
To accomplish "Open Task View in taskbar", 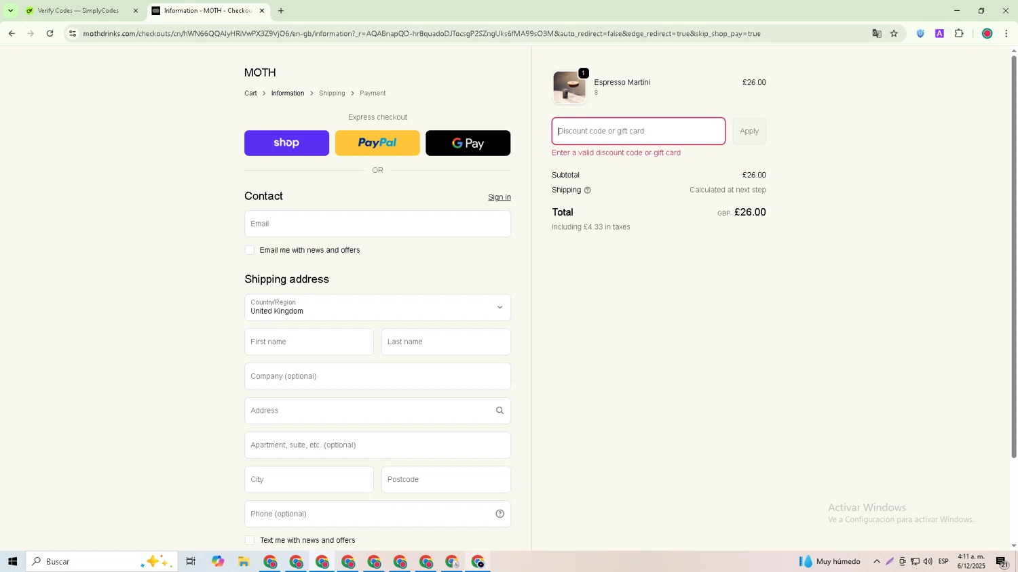I will tap(191, 561).
